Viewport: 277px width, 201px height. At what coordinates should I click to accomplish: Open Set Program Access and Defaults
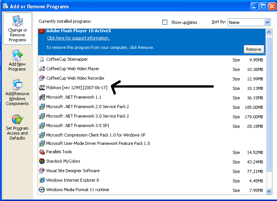17,127
